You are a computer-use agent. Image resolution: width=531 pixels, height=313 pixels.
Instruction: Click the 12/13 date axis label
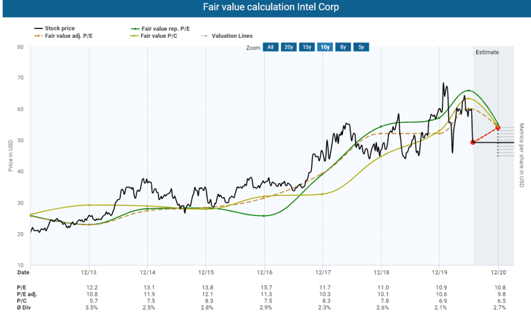pyautogui.click(x=89, y=273)
